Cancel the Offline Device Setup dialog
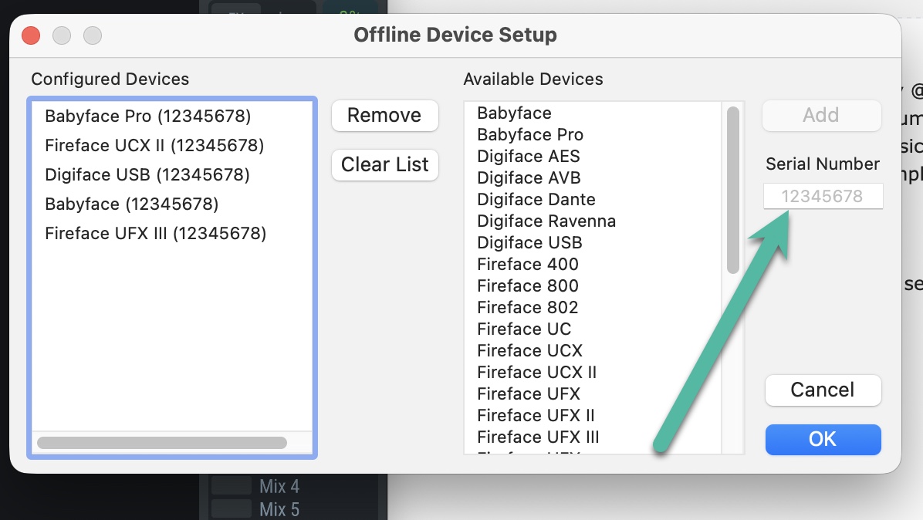The width and height of the screenshot is (923, 520). (823, 390)
